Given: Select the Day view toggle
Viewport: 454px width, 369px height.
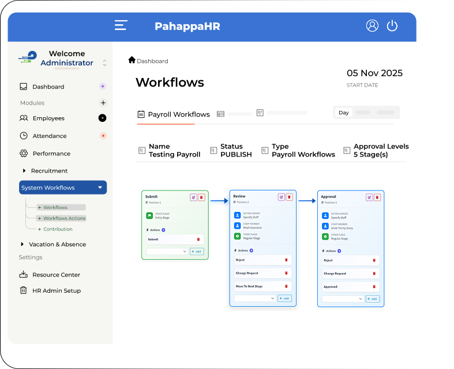Looking at the screenshot, I should 344,113.
